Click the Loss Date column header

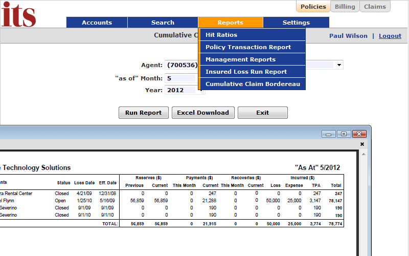[84, 183]
